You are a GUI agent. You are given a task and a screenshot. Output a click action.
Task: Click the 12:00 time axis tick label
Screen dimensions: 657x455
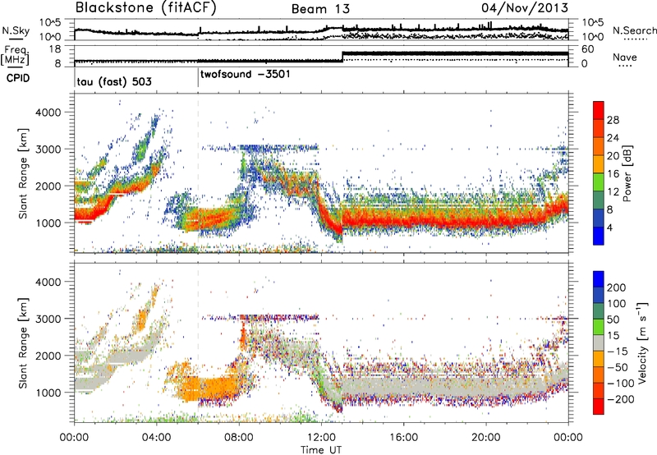coord(321,438)
